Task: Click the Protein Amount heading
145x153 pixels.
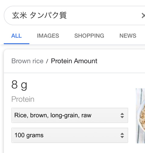Action: [x=74, y=61]
